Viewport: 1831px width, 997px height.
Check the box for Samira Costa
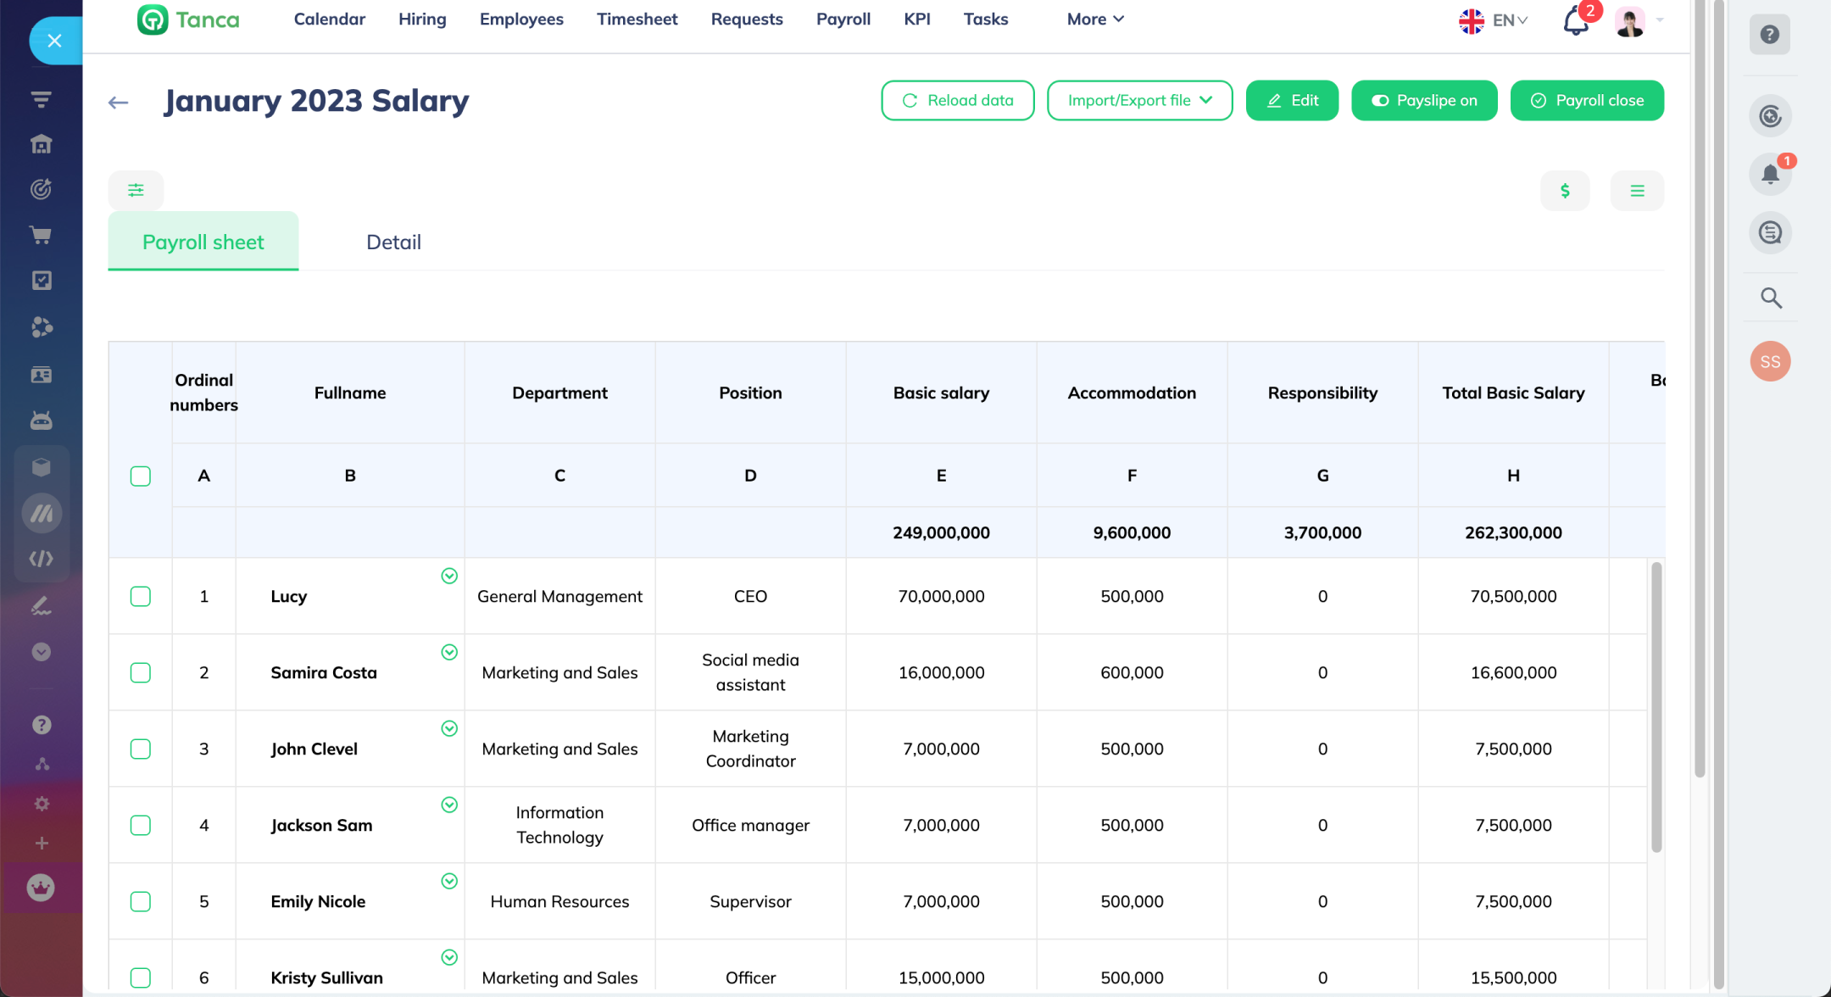point(141,672)
